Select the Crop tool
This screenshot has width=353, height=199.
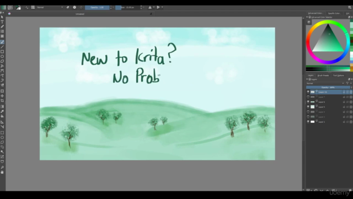point(2,101)
